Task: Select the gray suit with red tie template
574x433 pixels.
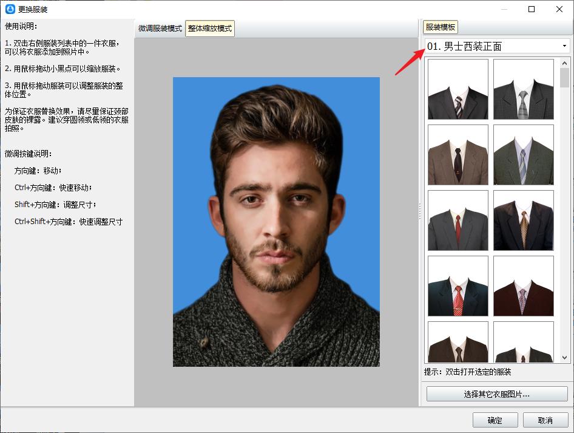Action: coord(457,220)
